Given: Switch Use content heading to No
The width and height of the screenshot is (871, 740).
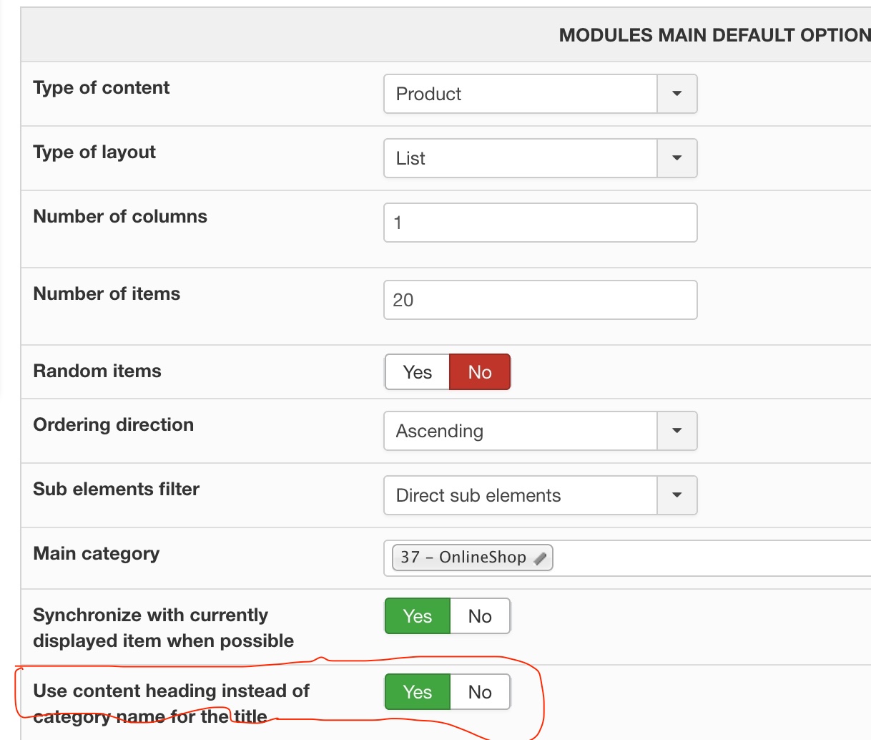Looking at the screenshot, I should [480, 692].
